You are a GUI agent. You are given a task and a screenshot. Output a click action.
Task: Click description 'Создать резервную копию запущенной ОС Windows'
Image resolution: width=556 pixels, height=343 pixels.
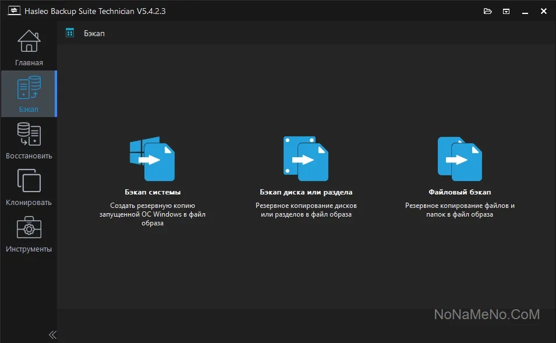tap(153, 214)
